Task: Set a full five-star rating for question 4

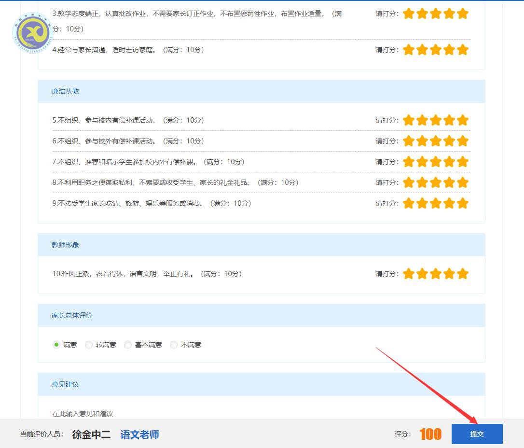Action: click(x=462, y=50)
